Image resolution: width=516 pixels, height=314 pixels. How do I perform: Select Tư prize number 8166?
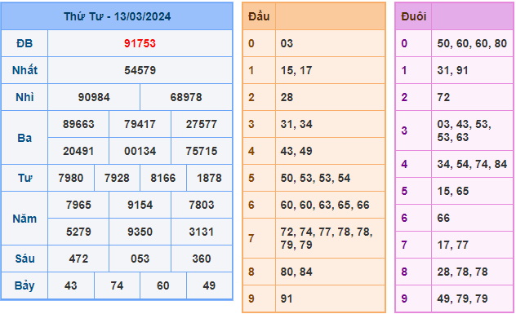tap(163, 179)
